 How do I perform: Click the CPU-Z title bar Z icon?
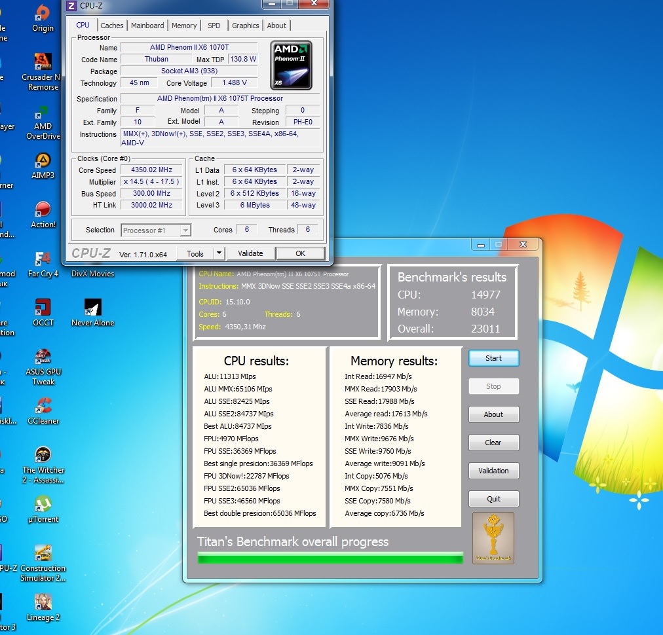[71, 5]
